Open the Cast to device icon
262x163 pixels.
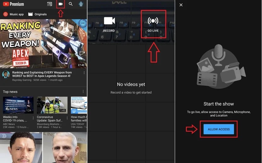coord(49,4)
